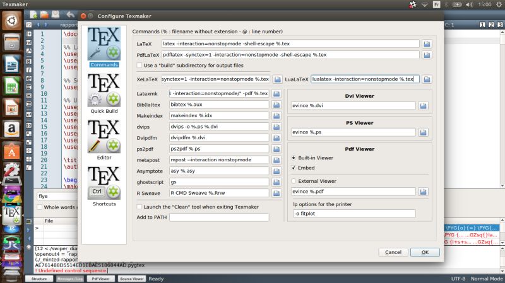Open the system session gear menu
Viewport: 505px width, 283px height.
[x=499, y=4]
